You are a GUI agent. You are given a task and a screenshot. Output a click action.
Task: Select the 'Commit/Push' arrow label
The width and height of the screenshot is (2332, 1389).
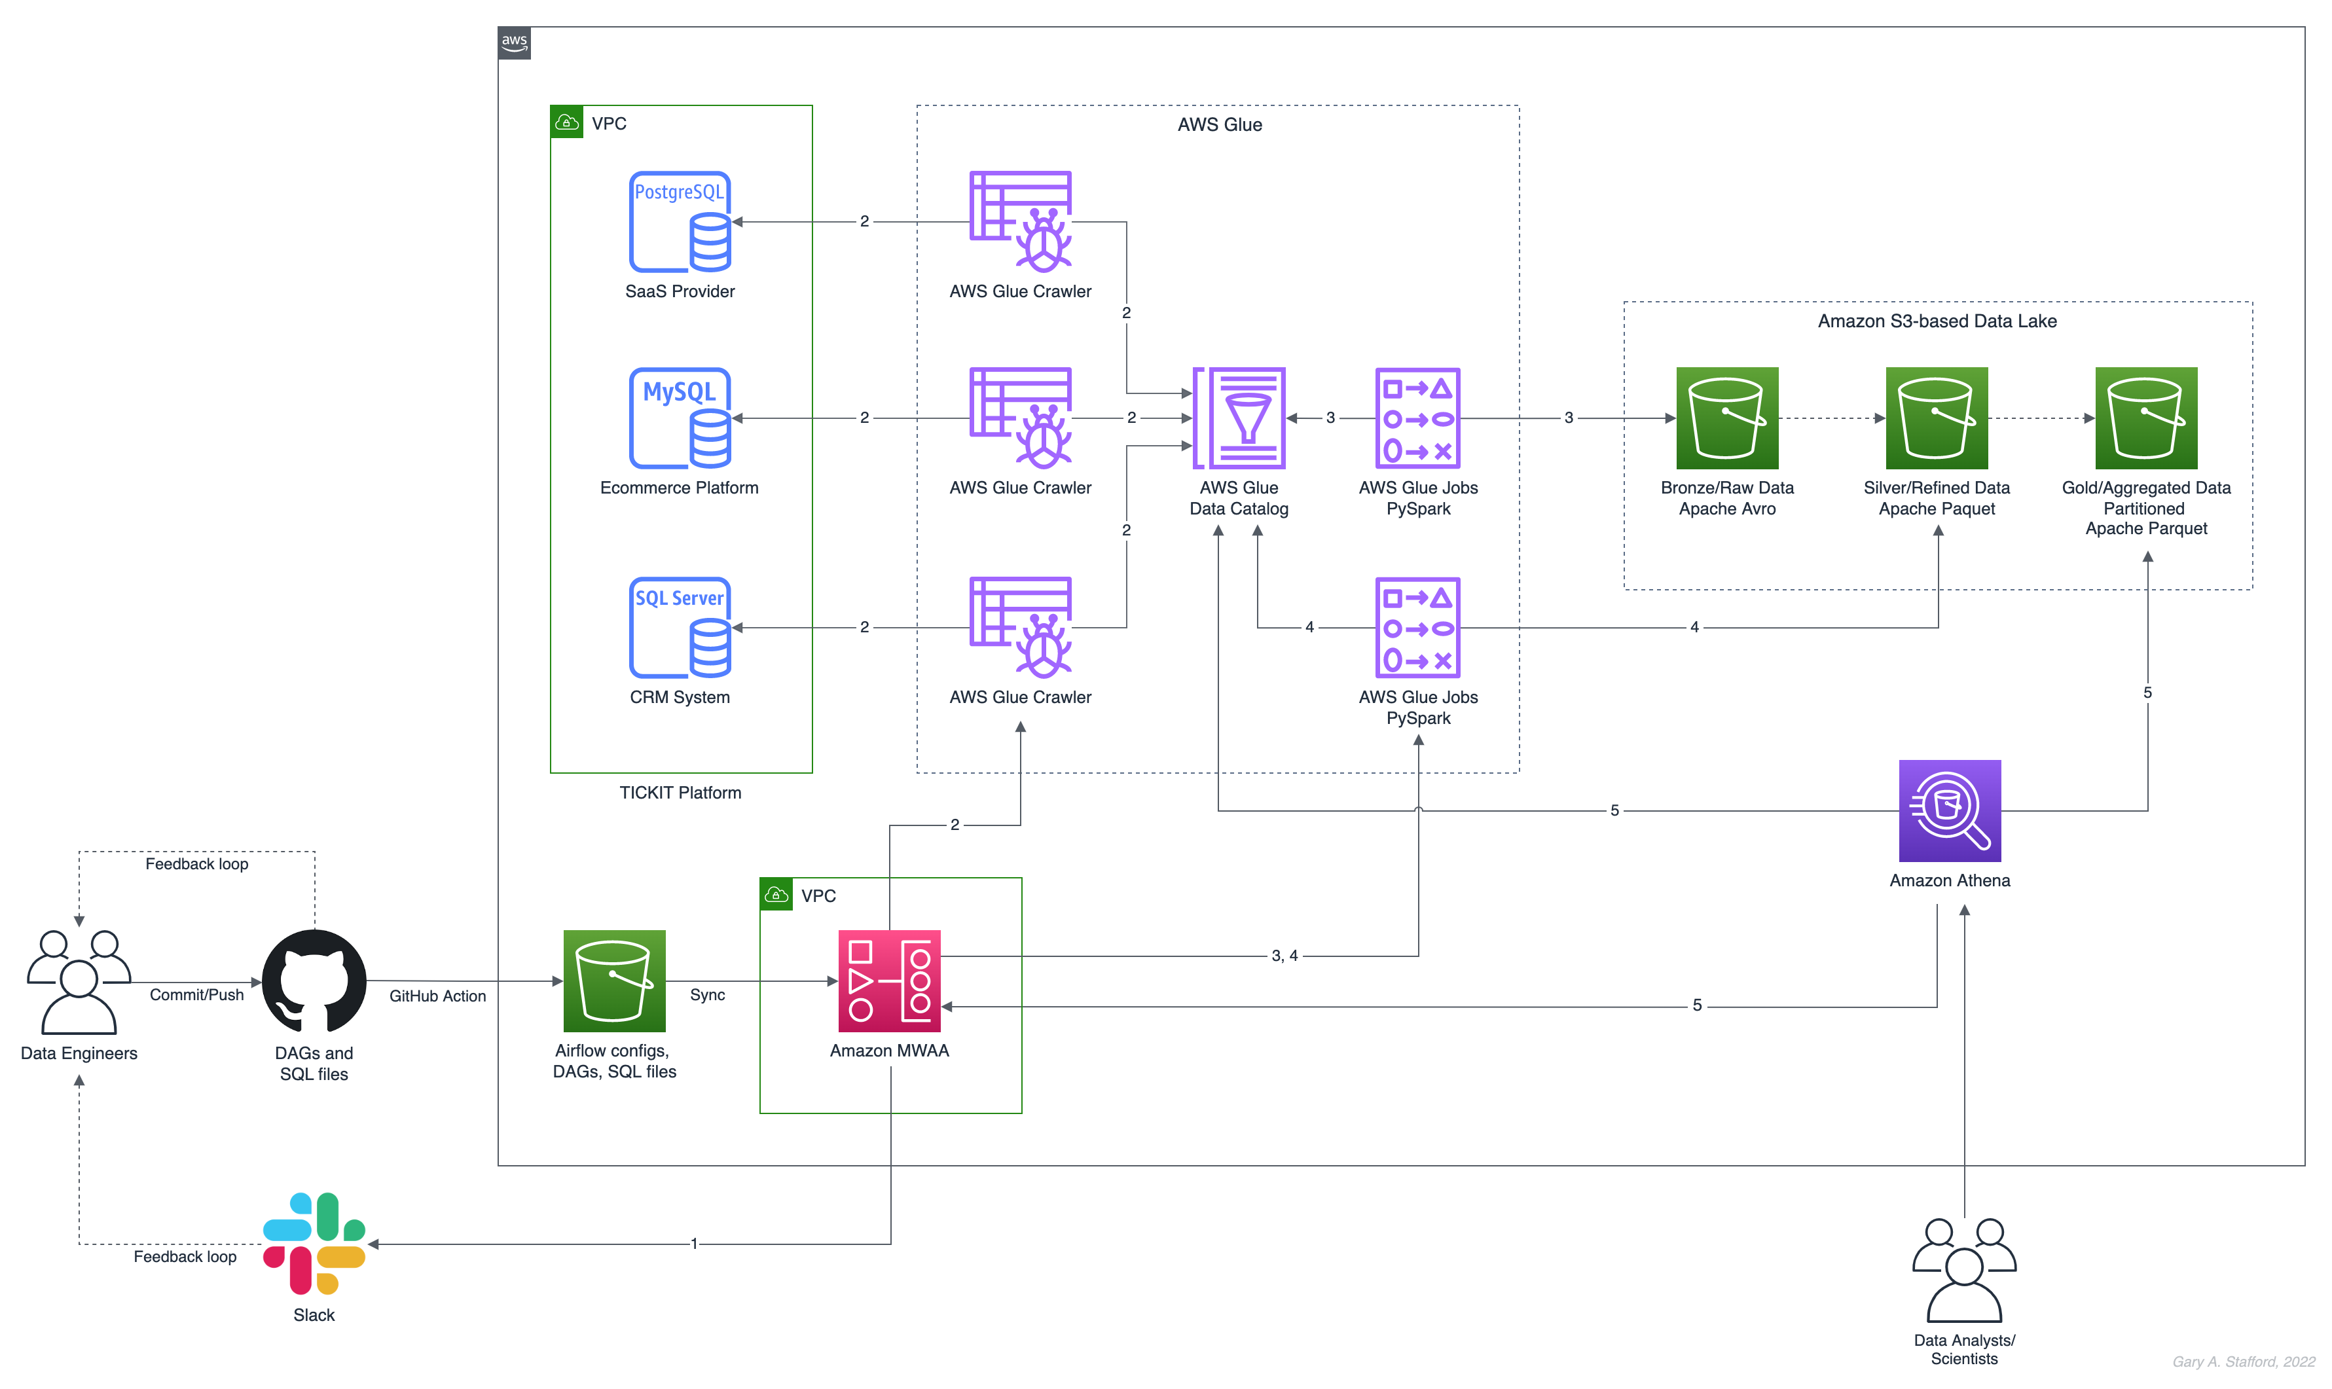[x=196, y=995]
